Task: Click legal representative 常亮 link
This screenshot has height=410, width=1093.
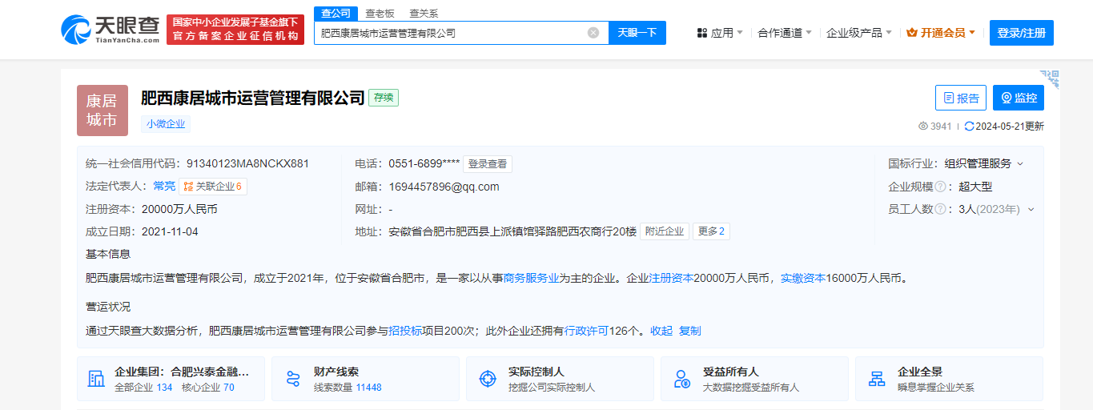Action: (164, 187)
